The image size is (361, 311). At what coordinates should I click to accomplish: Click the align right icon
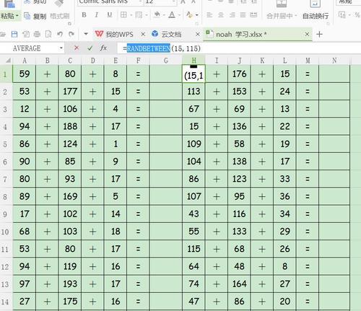(232, 15)
